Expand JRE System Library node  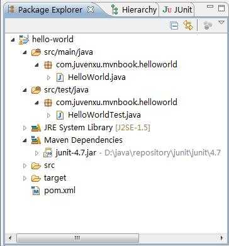(x=25, y=128)
